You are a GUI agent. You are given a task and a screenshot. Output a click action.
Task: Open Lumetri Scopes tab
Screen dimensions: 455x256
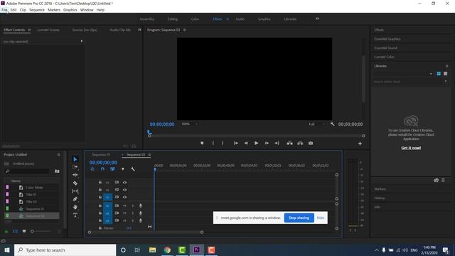pos(48,30)
